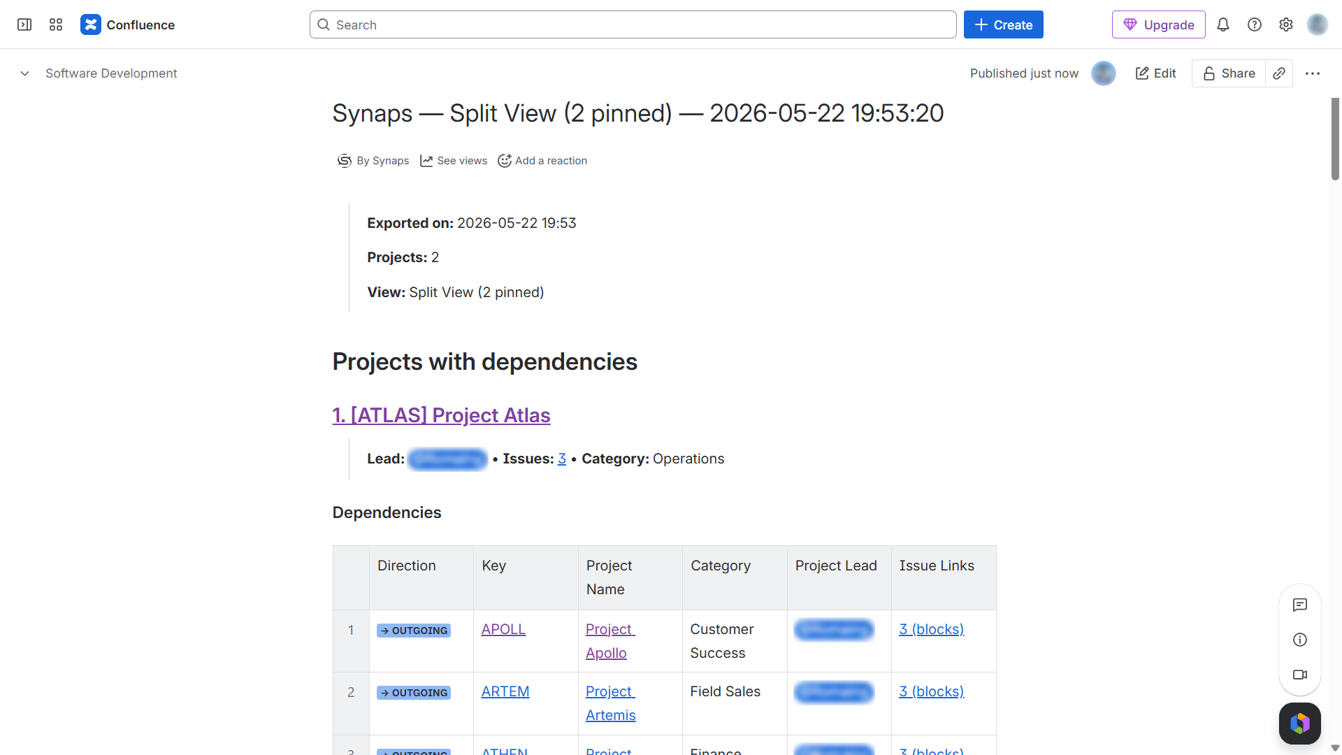Click the See views chart icon

click(426, 161)
